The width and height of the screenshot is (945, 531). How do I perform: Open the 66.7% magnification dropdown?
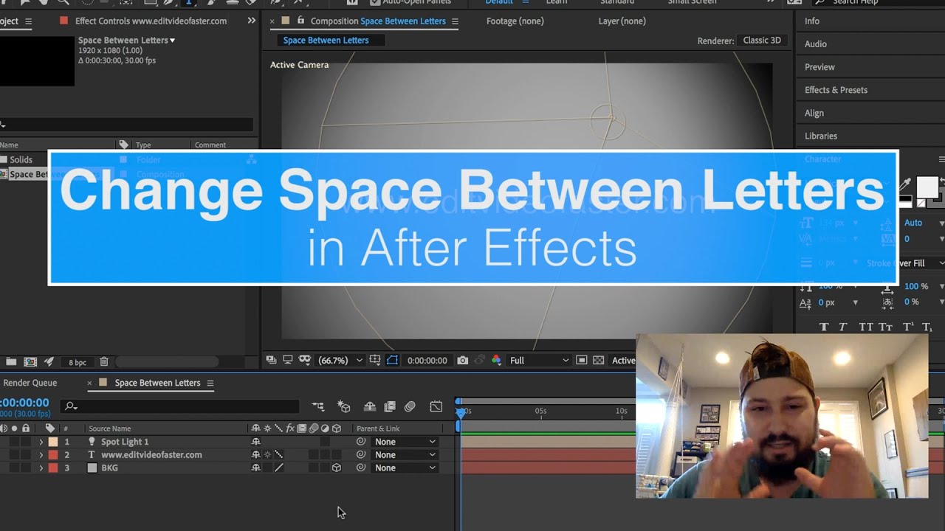click(340, 360)
